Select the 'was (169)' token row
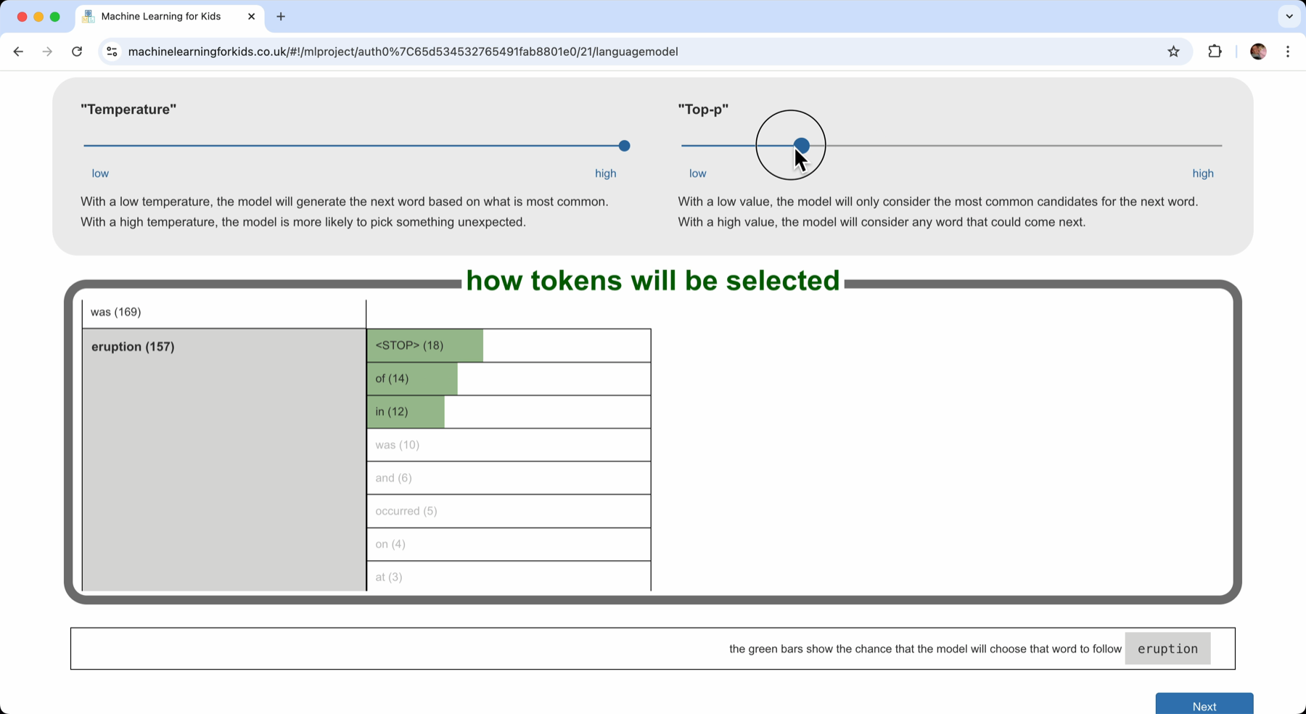Viewport: 1306px width, 714px height. (223, 313)
